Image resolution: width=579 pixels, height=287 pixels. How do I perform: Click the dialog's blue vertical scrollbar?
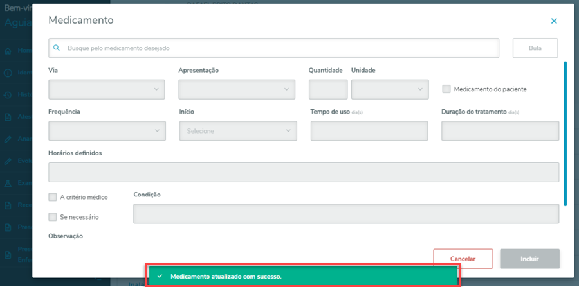565,133
